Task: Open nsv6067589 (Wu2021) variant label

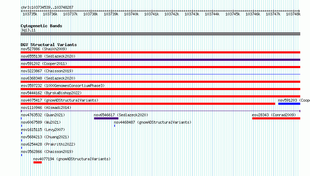Action: coord(41,122)
